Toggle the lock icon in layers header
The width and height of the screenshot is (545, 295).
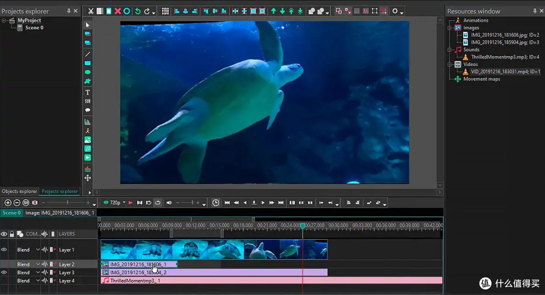pos(12,234)
